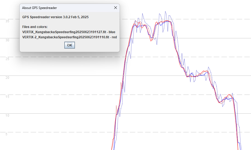
Task: Close the About GPS Speedreader dialog
Action: click(115, 8)
